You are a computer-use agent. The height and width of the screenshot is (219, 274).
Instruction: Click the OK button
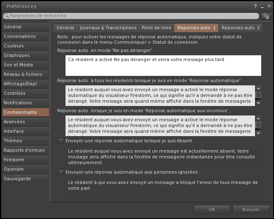click(211, 210)
